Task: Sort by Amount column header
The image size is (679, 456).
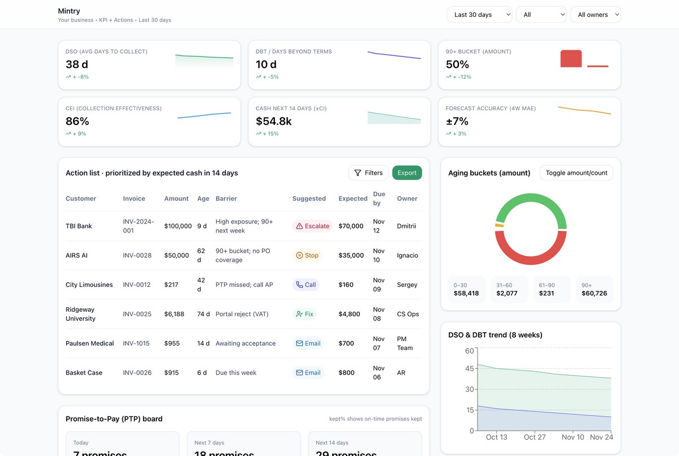Action: (x=177, y=199)
